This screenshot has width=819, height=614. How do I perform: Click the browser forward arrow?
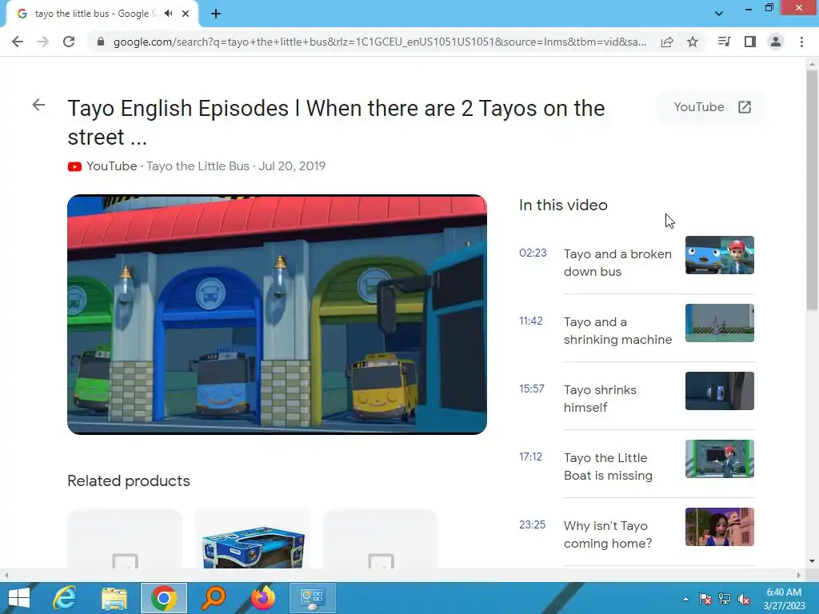[x=43, y=42]
